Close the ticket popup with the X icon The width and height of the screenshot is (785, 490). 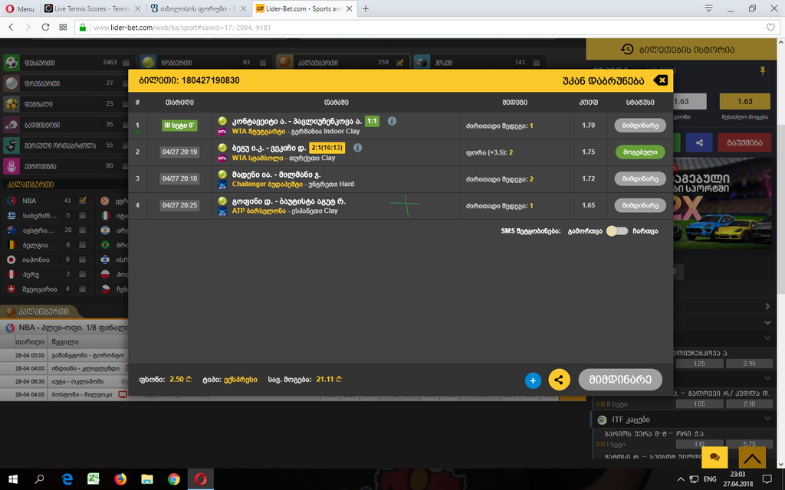(660, 80)
